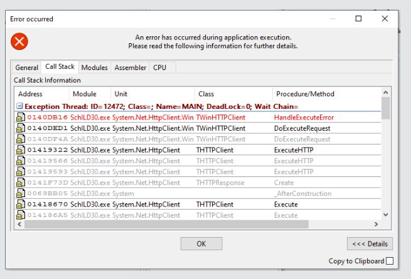Select the black DoExecuteRequest cell at 0140DED1
Image resolution: width=411 pixels, height=279 pixels.
[x=302, y=128]
